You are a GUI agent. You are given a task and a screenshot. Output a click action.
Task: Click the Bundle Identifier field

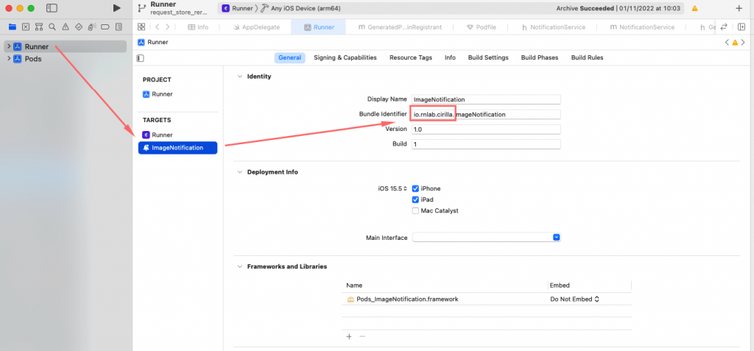click(487, 115)
